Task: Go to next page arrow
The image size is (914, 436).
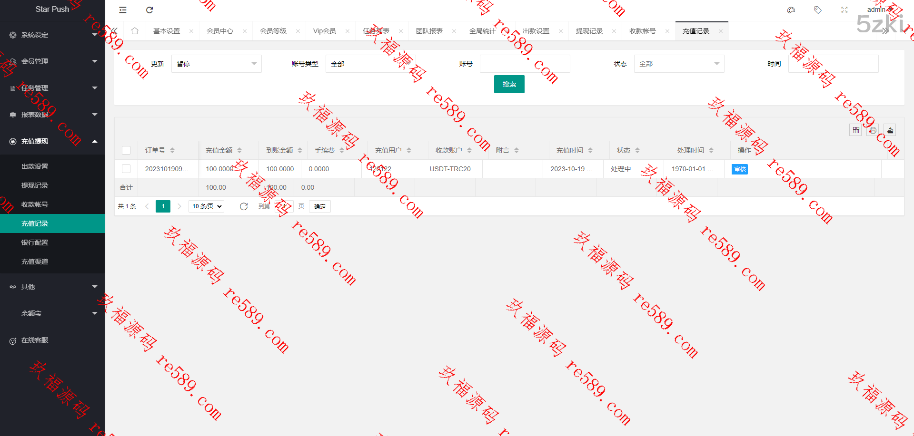Action: (179, 206)
